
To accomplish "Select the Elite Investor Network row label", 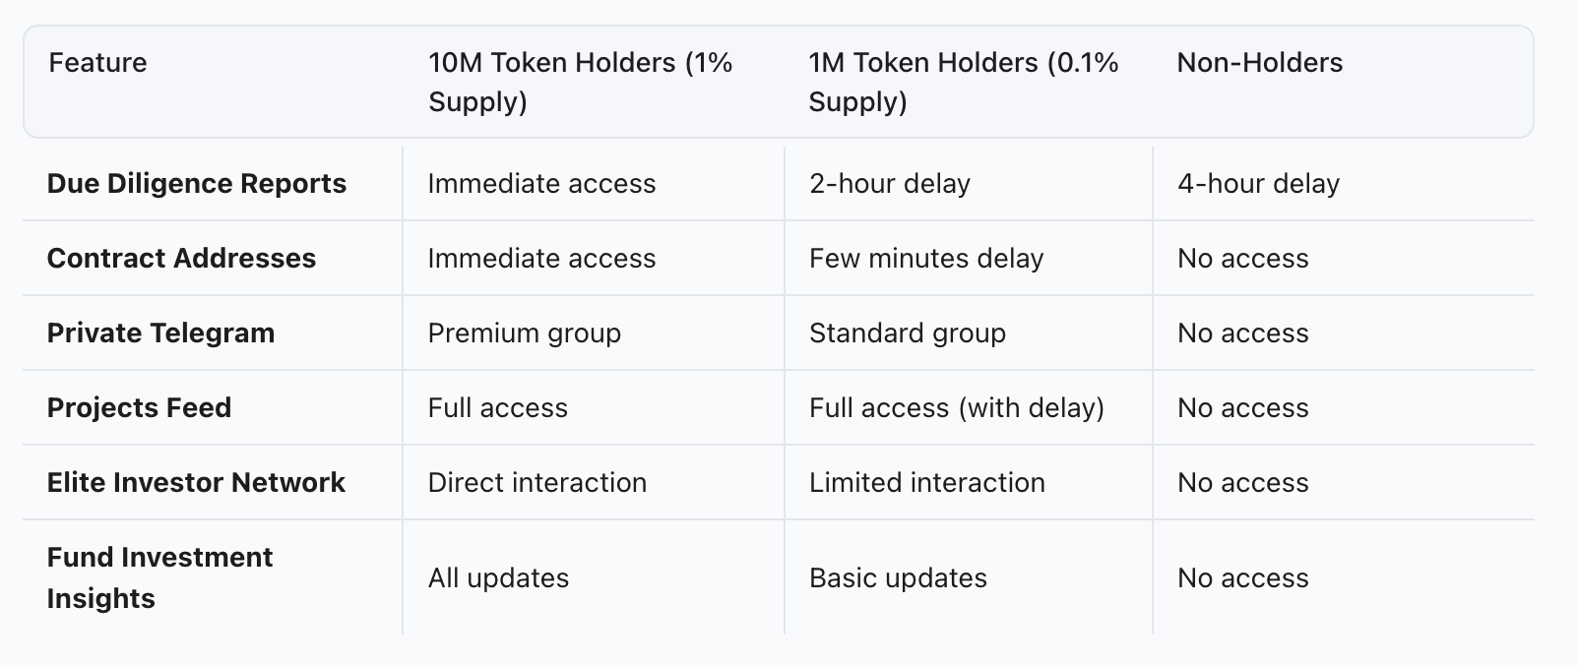I will click(196, 483).
